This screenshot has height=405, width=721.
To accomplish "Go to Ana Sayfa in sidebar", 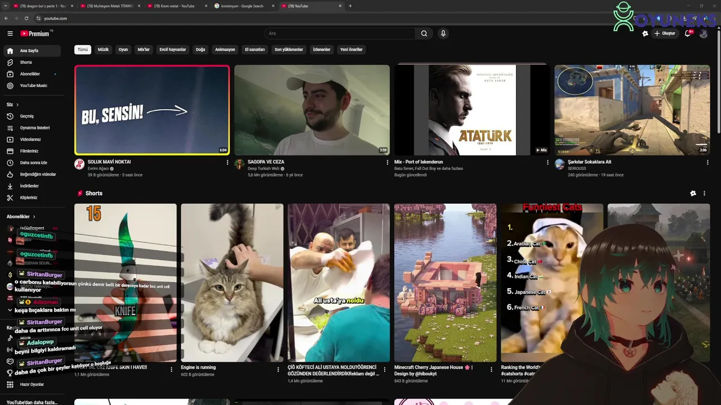I will click(32, 51).
